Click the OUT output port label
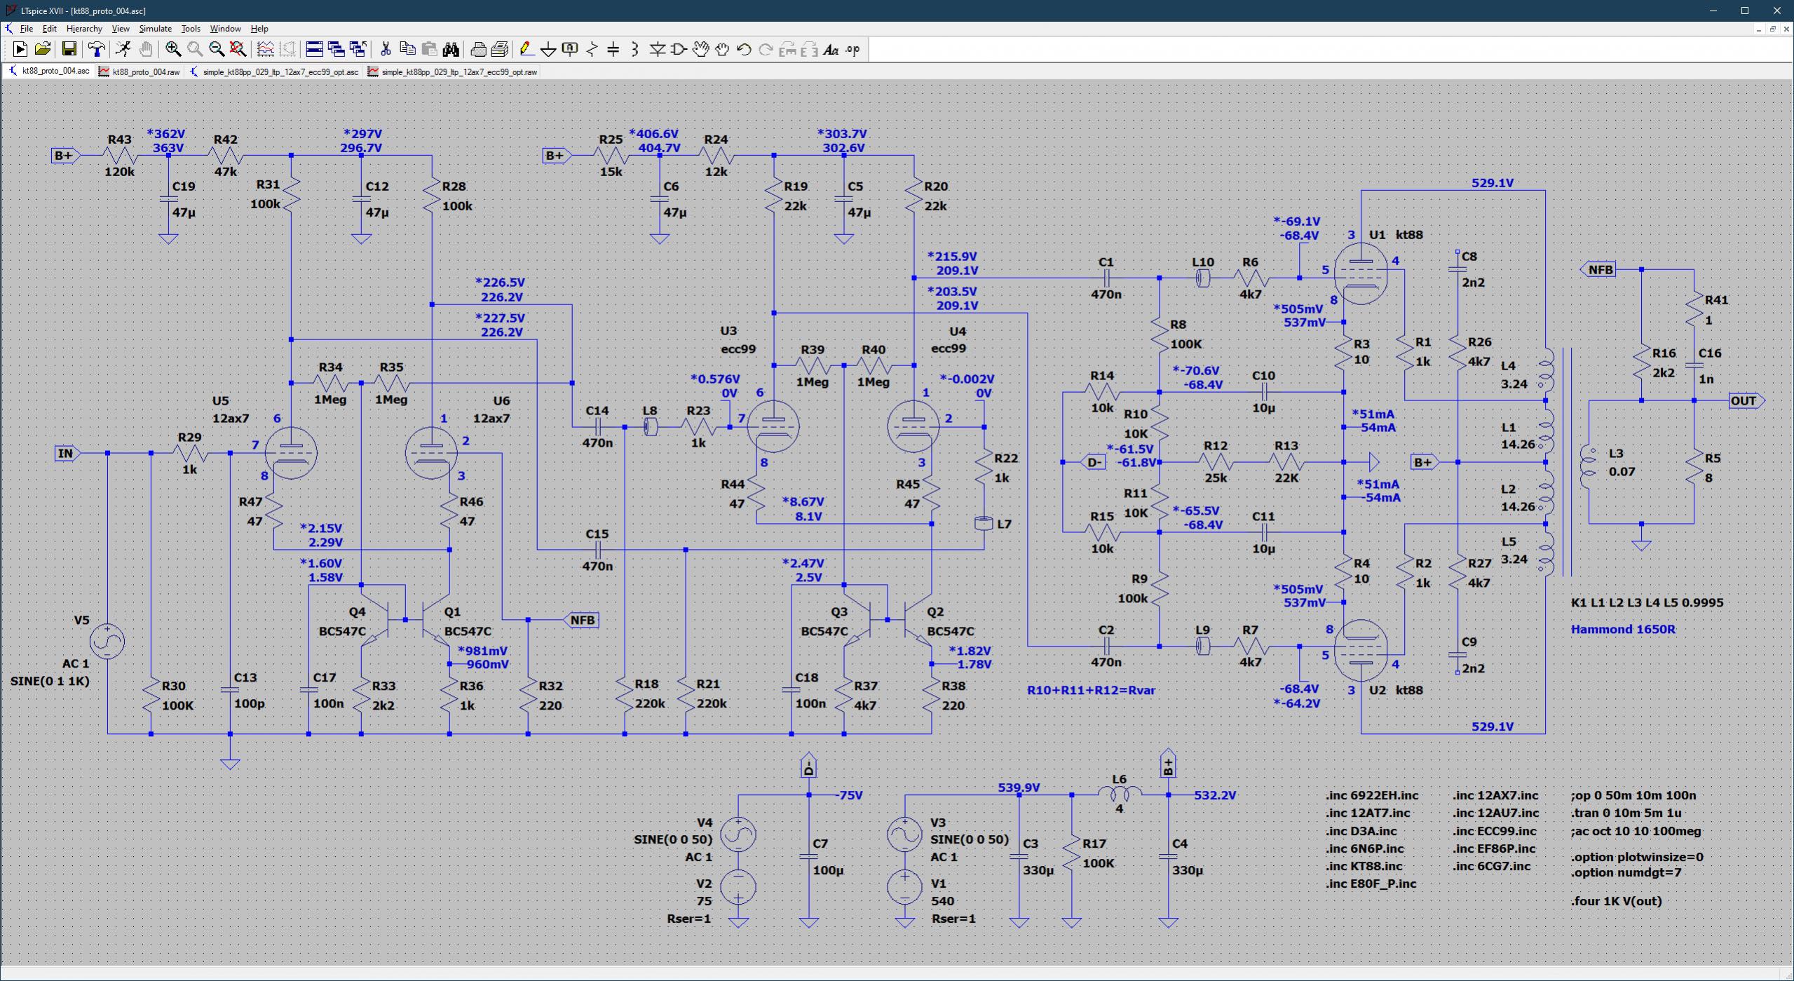1794x981 pixels. point(1746,401)
